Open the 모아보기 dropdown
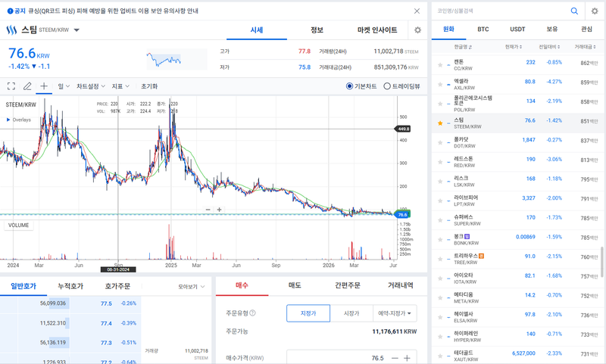 pyautogui.click(x=192, y=287)
